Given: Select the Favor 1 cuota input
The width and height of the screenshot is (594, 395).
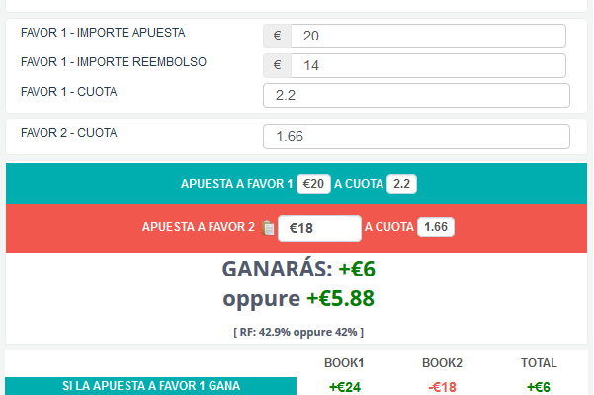Looking at the screenshot, I should pos(416,96).
